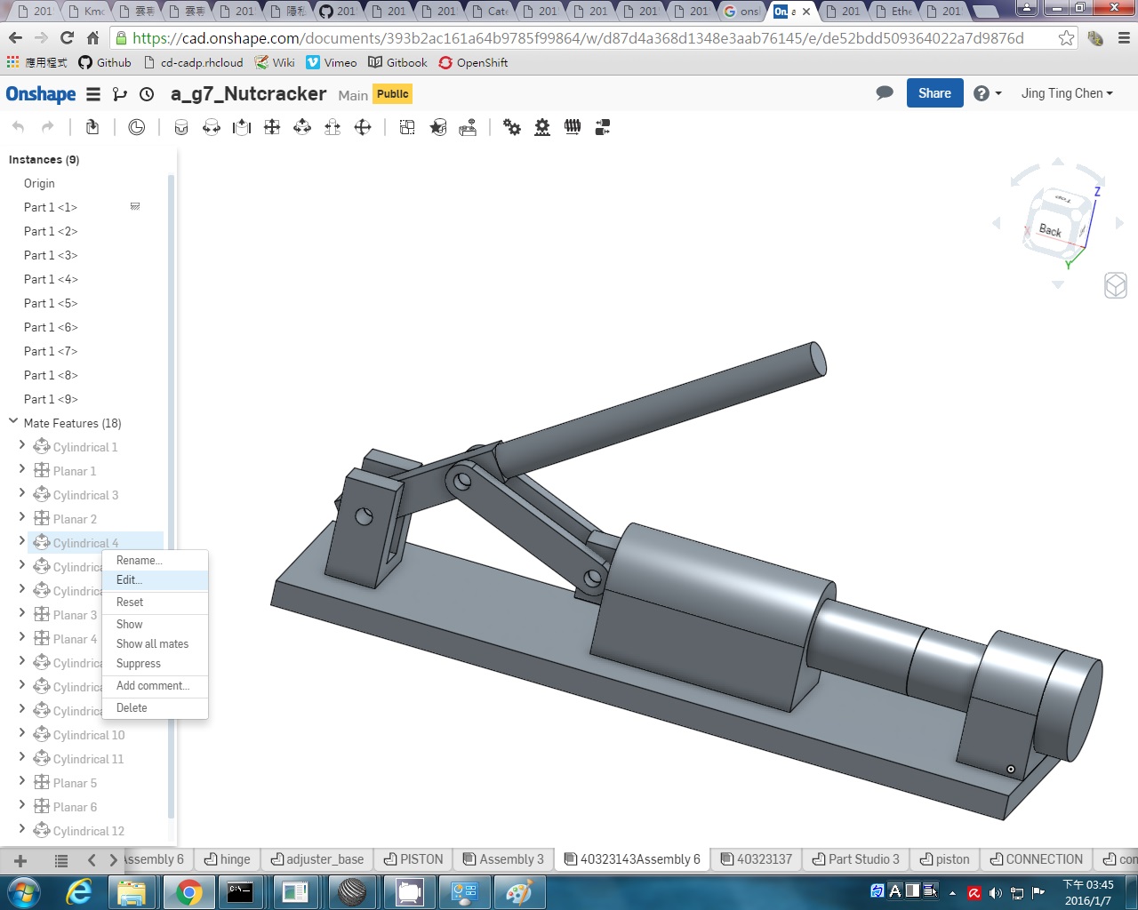Select the Linear relation tool
The width and height of the screenshot is (1138, 910).
(603, 127)
